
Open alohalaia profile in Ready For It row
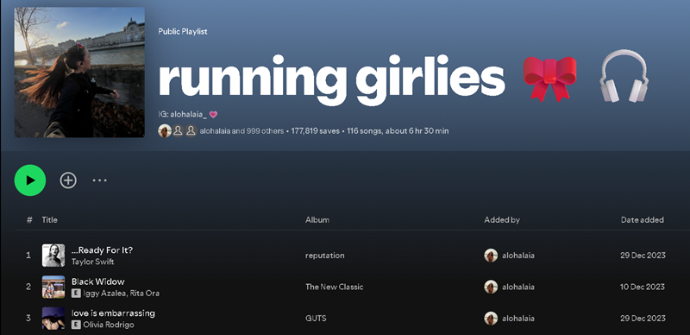coord(518,256)
